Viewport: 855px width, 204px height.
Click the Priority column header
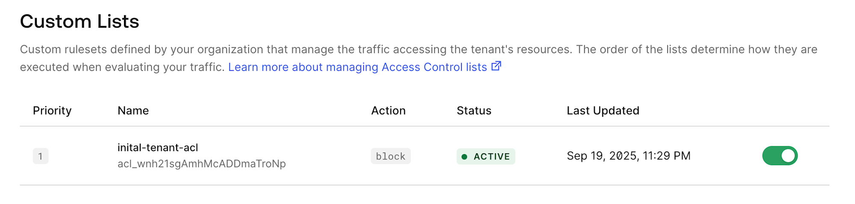click(x=52, y=111)
